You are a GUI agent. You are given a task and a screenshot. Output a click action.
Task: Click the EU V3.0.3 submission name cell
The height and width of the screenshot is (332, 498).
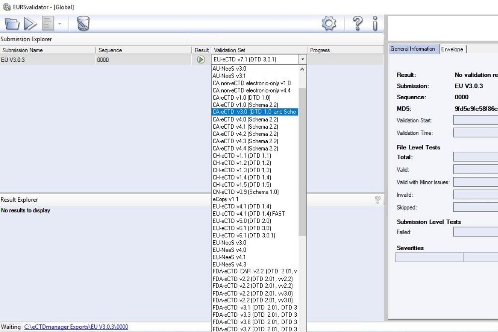[x=48, y=60]
